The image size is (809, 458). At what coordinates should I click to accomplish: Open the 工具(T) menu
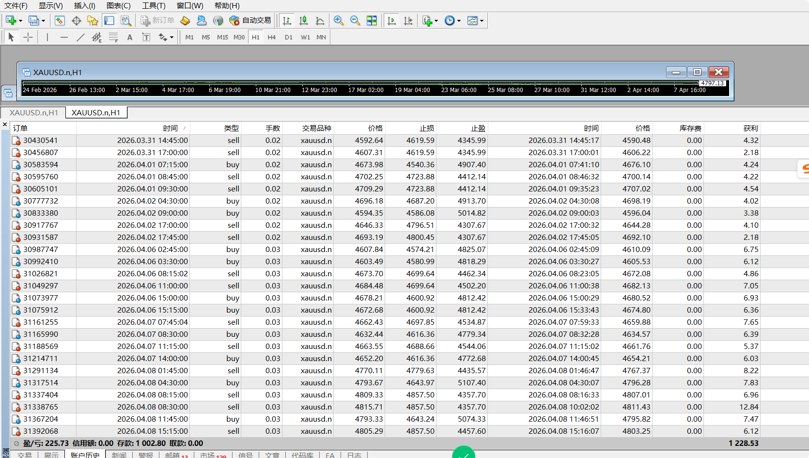point(154,5)
